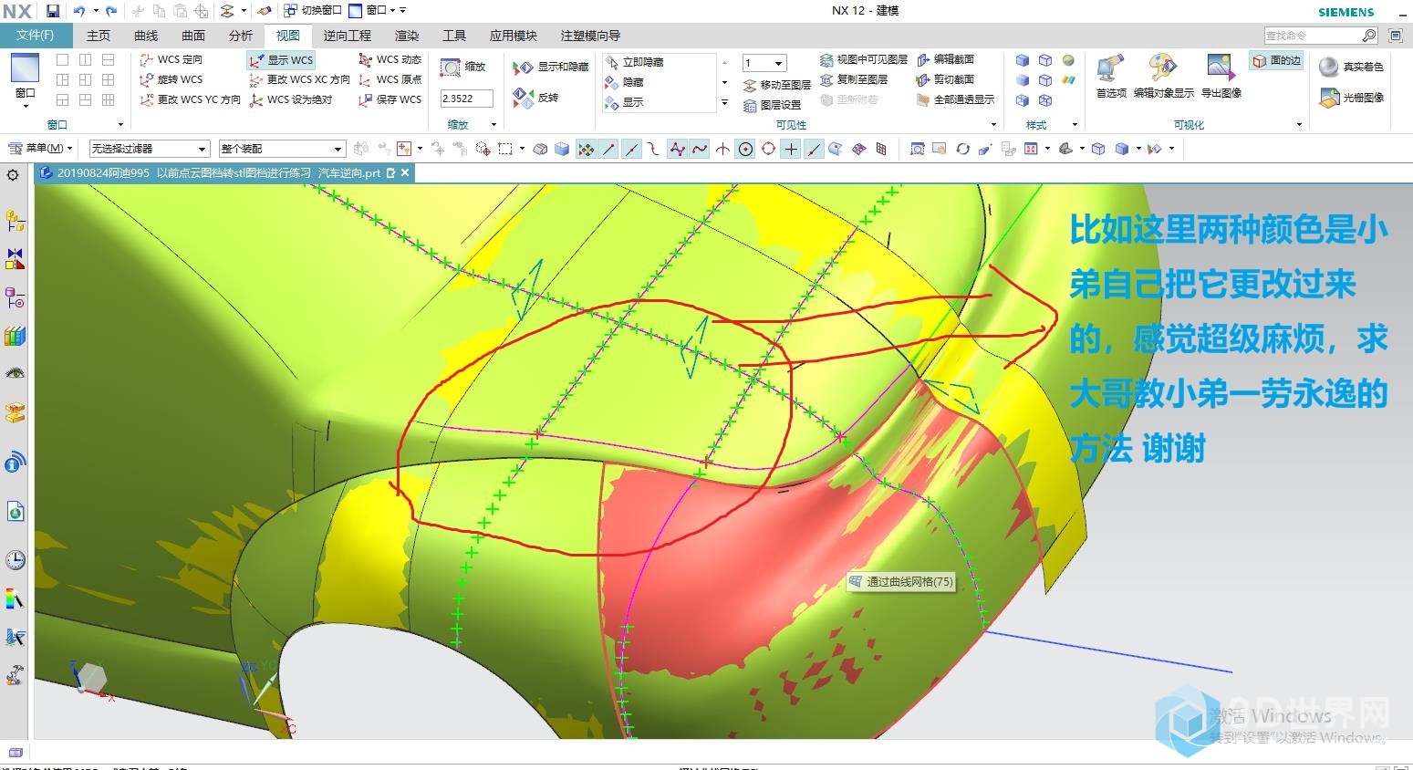Toggle Mid Point snap option
Image resolution: width=1413 pixels, height=770 pixels.
point(631,149)
